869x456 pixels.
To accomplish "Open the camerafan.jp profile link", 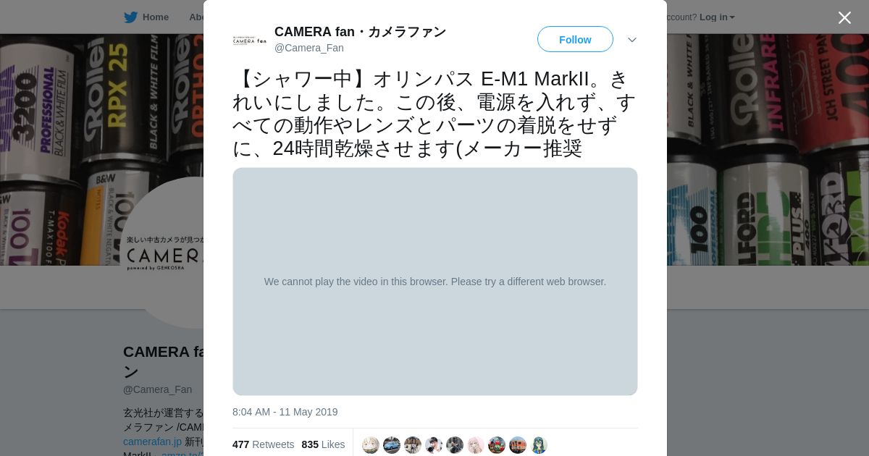I will (152, 442).
